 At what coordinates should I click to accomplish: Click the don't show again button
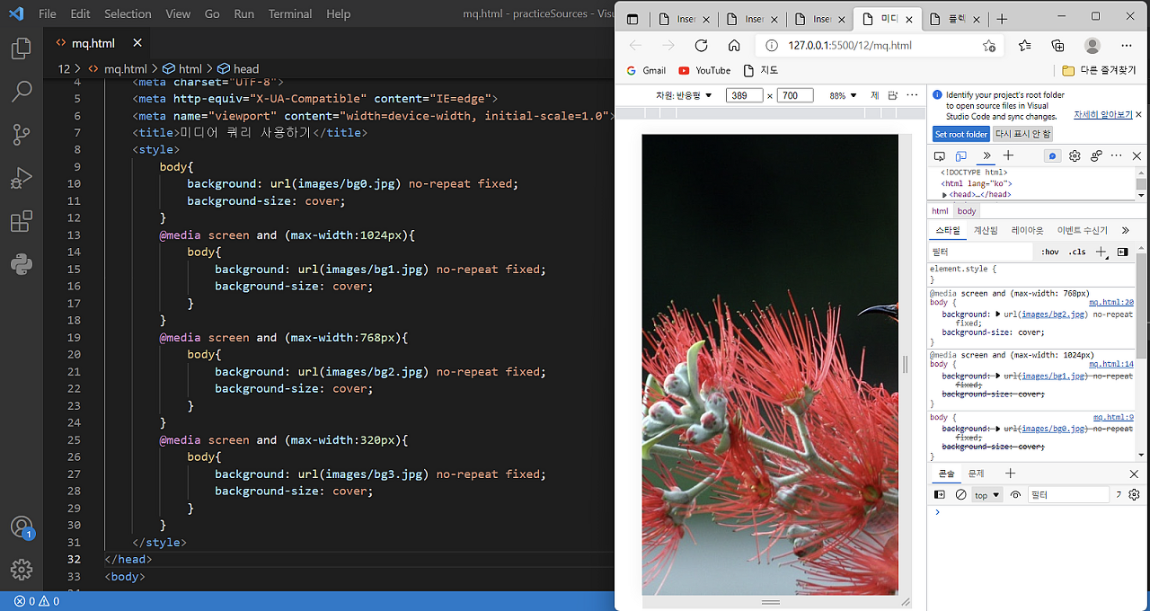tap(1023, 134)
